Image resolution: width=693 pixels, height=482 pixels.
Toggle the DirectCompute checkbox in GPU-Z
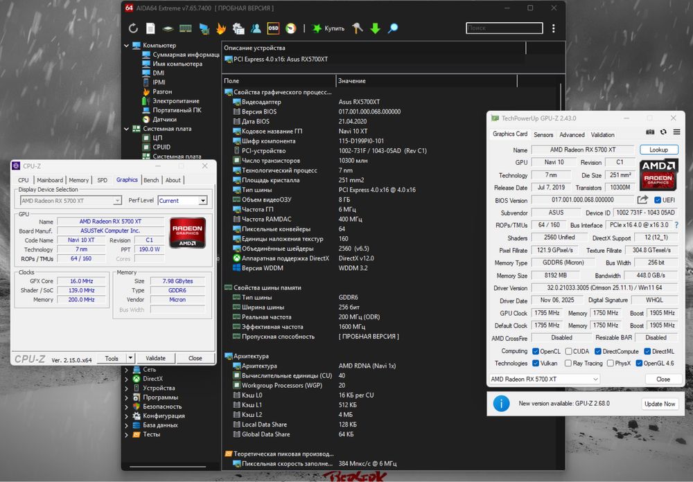[x=597, y=351]
